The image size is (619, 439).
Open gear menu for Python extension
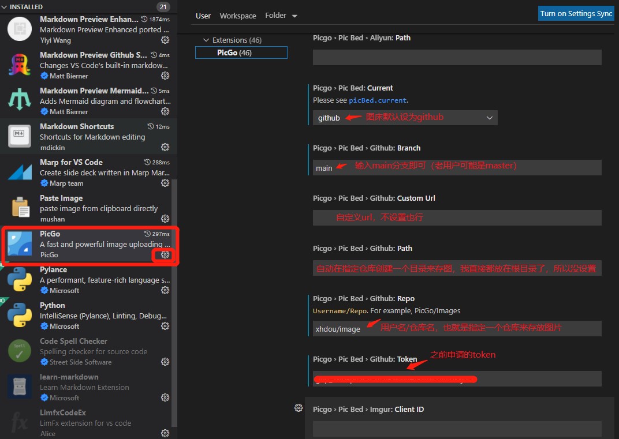(165, 326)
